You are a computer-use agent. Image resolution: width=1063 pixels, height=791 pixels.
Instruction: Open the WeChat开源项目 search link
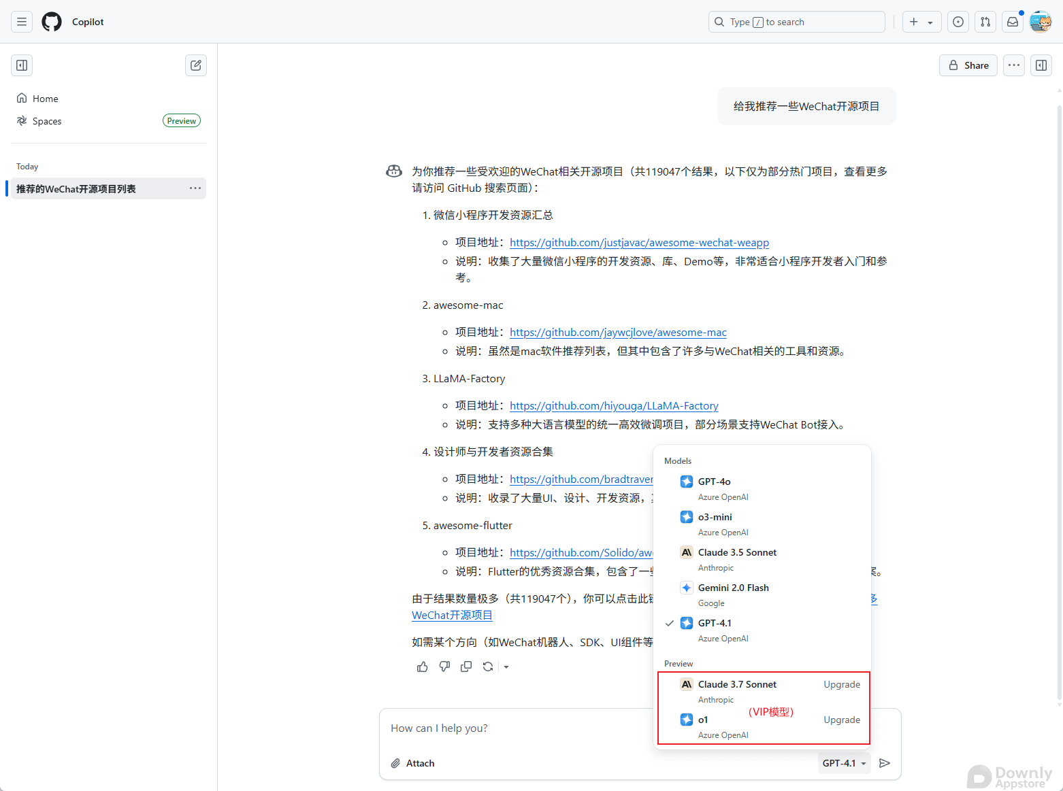452,615
